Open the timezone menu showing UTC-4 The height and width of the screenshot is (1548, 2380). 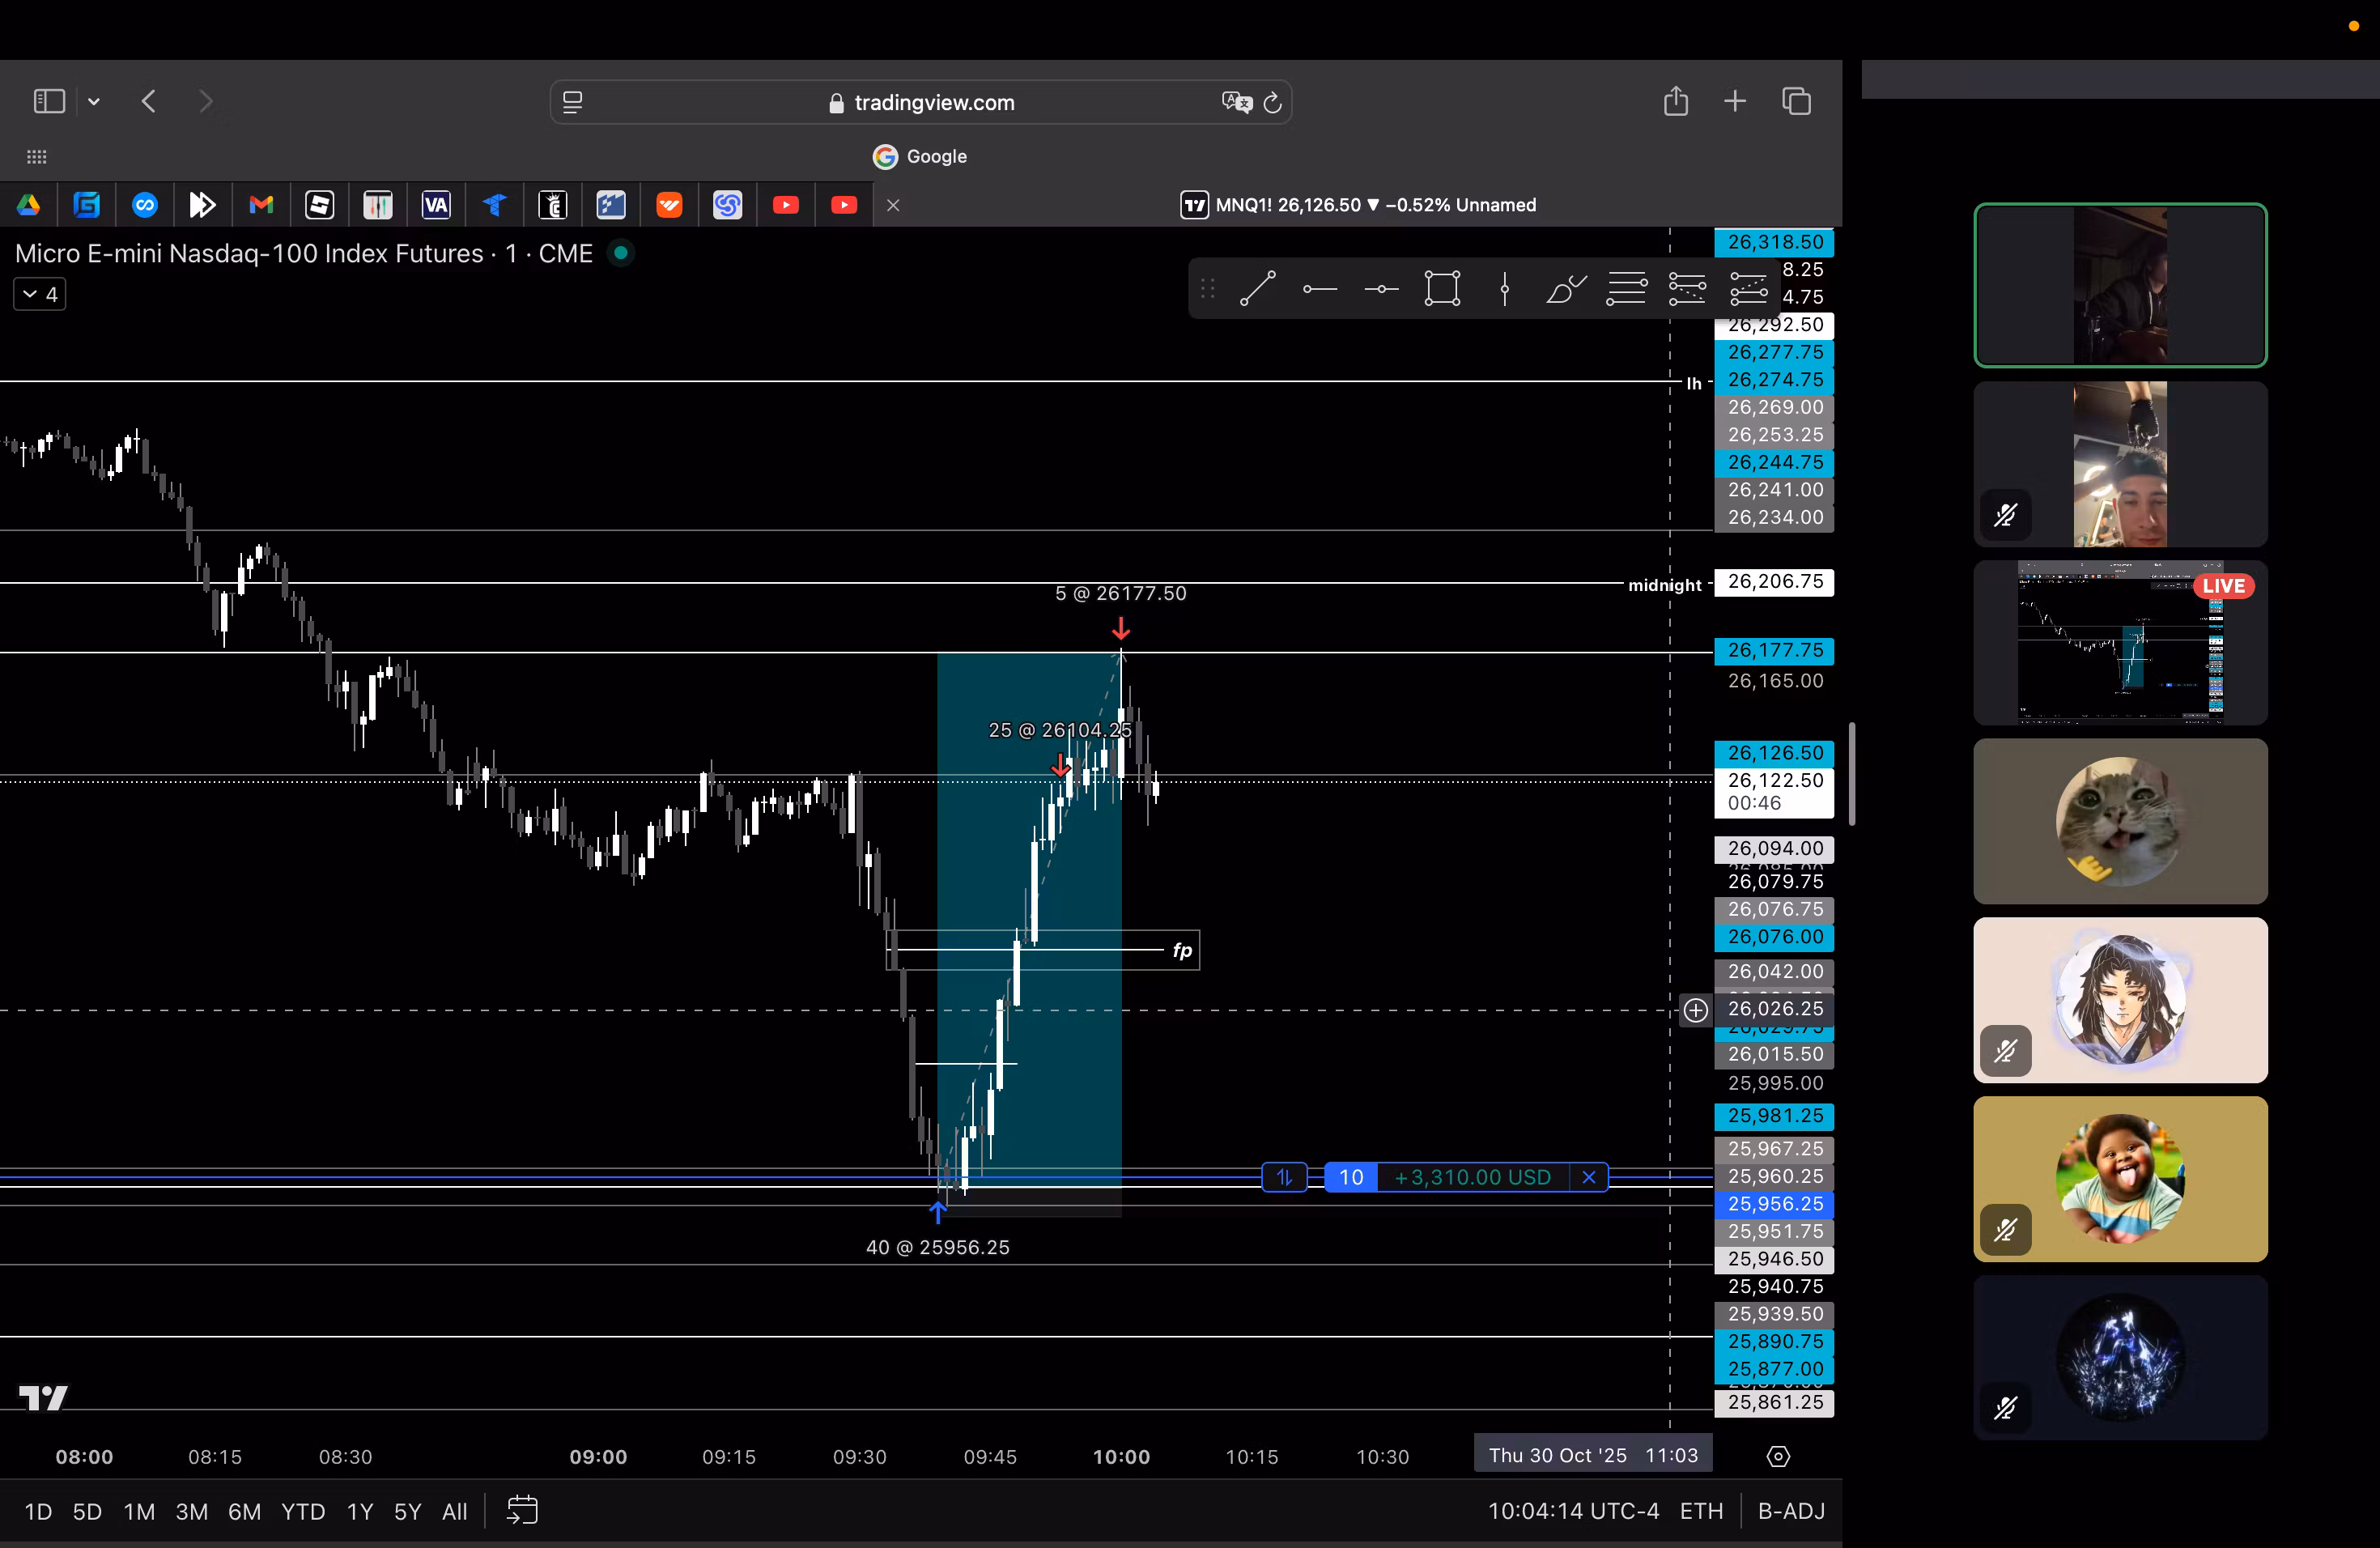1573,1511
